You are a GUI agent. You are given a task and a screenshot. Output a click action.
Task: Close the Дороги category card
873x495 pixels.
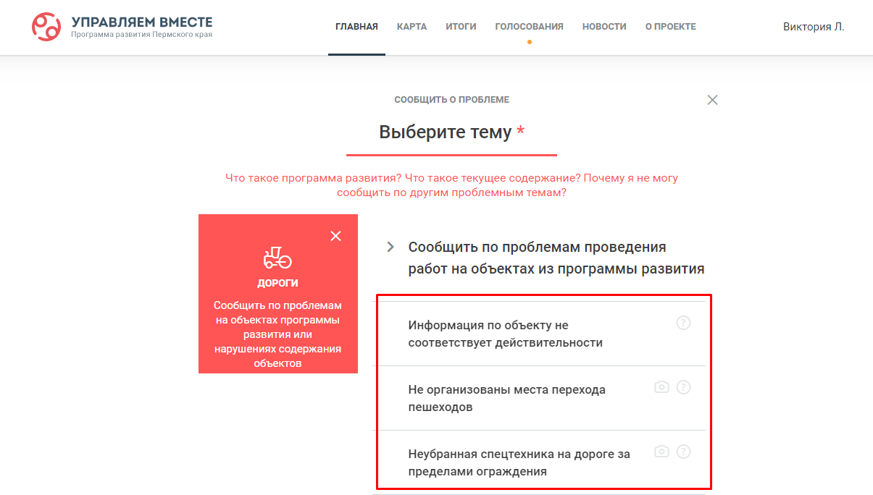click(335, 236)
